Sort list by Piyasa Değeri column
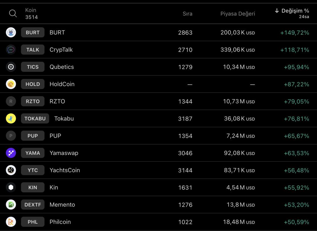Viewport: 317px width, 231px height. 237,14
